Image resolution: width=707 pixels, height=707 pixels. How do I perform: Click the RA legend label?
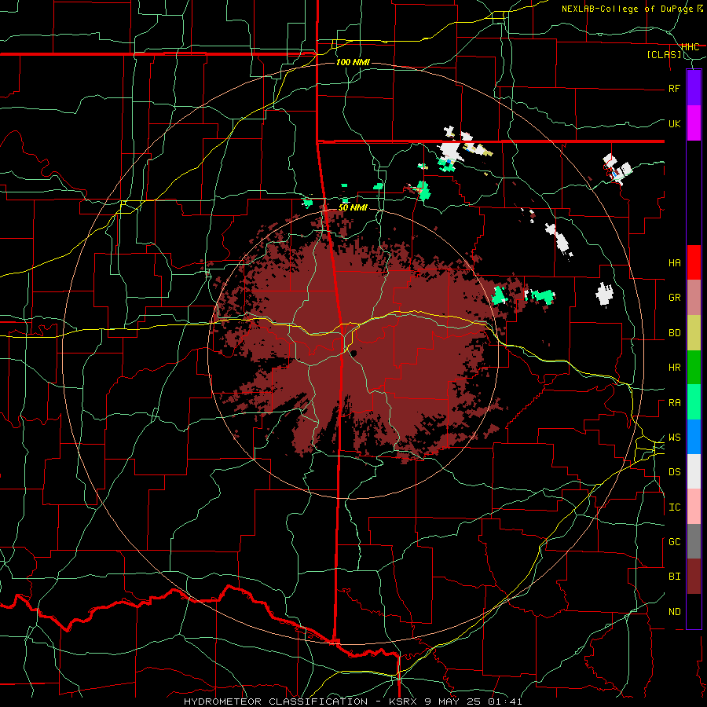(x=674, y=403)
